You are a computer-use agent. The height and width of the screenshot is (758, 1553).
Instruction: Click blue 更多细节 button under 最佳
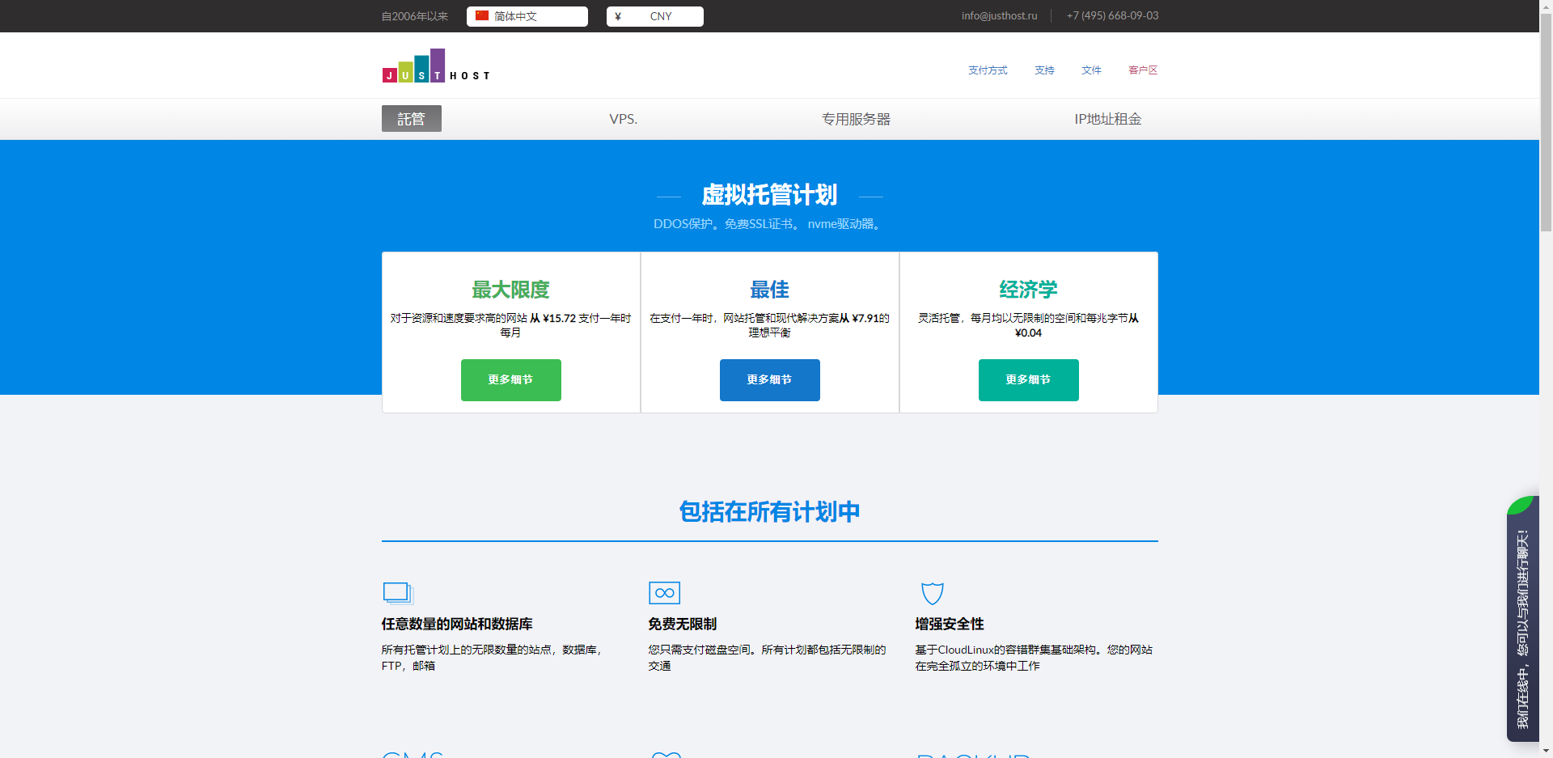tap(769, 380)
